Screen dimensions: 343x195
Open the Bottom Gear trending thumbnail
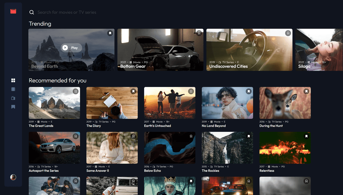[160, 50]
